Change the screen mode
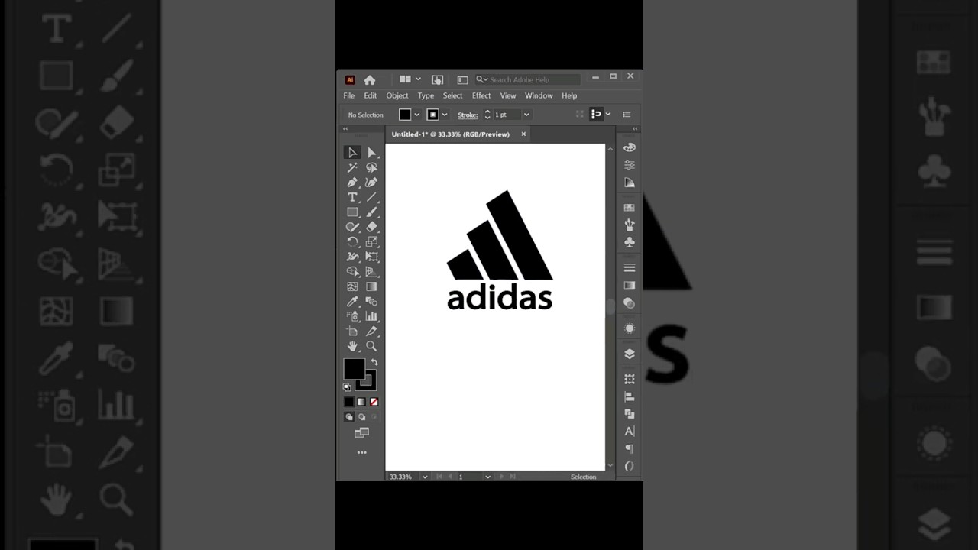The image size is (978, 550). coord(361,433)
